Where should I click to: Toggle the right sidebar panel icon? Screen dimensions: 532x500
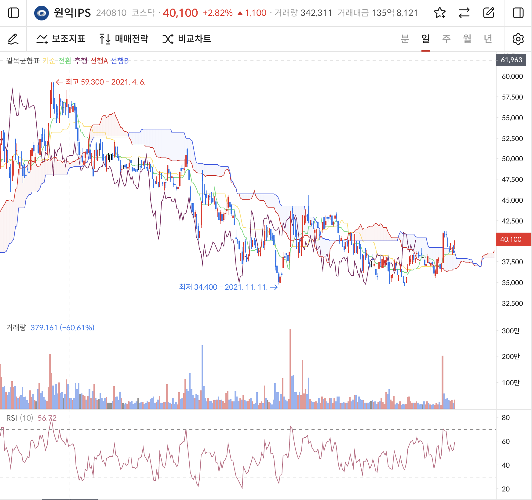[x=518, y=13]
